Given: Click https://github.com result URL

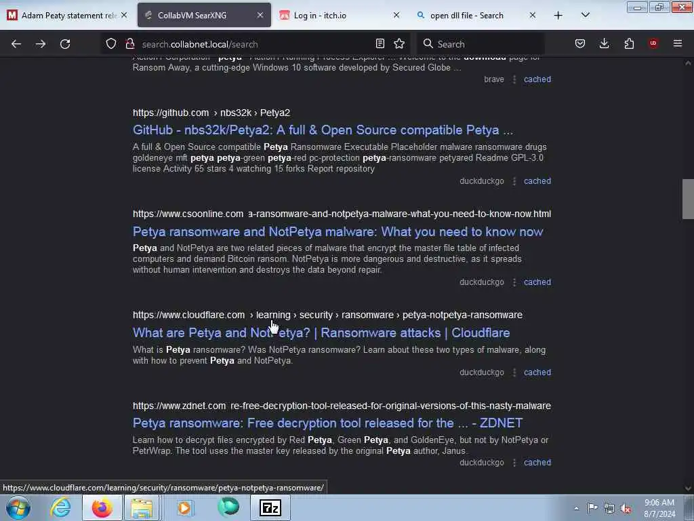Looking at the screenshot, I should pyautogui.click(x=171, y=113).
